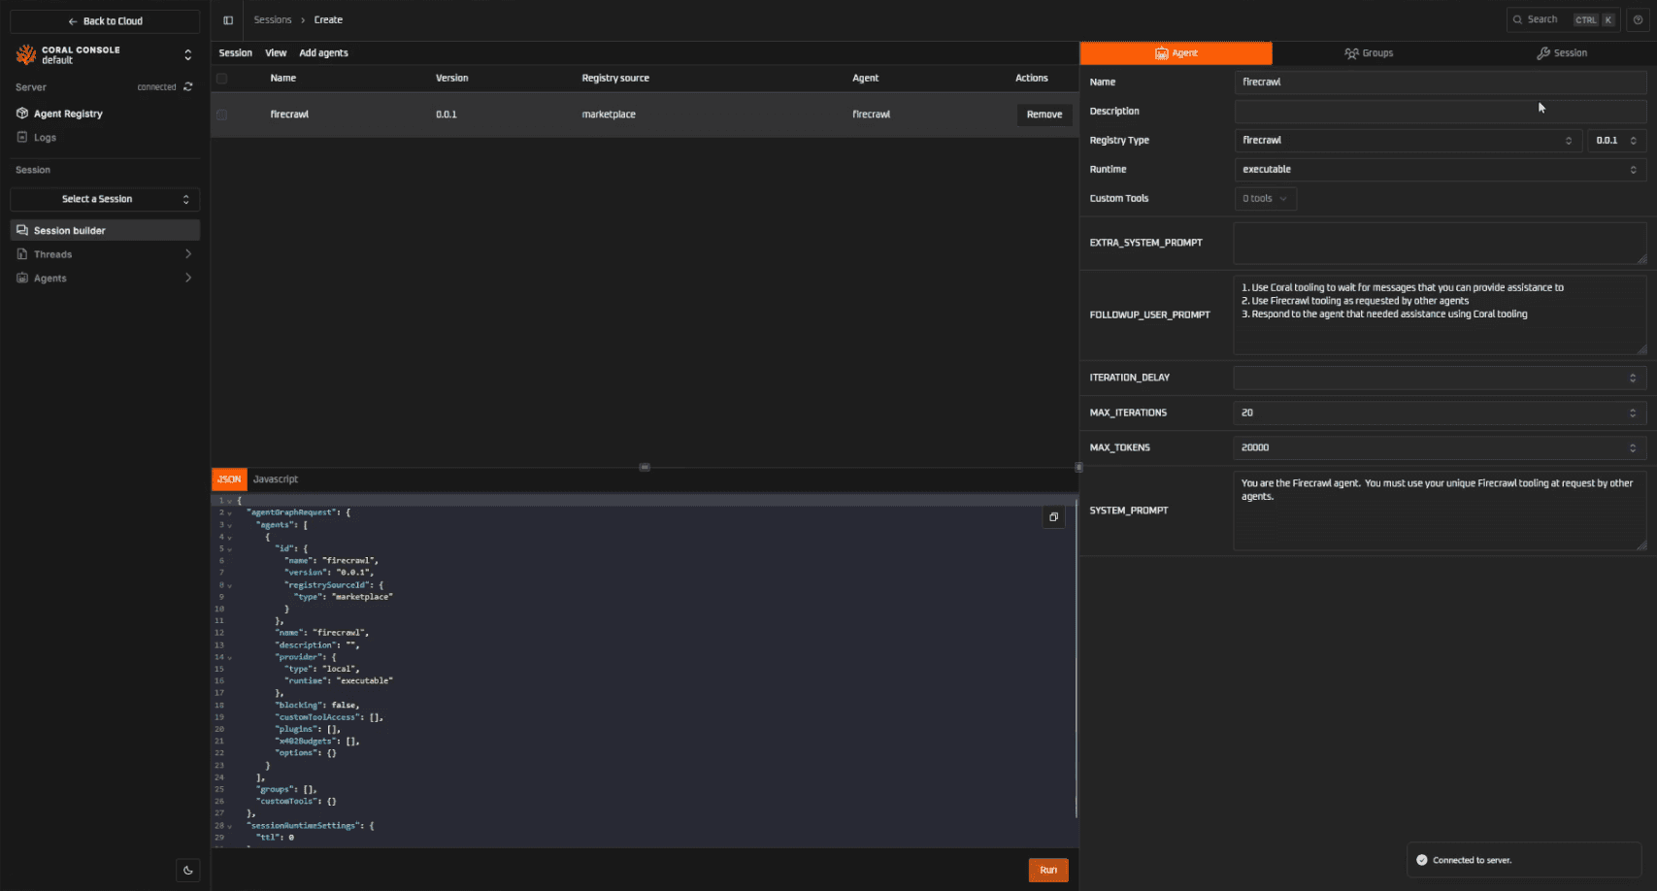Click the Run button

[1048, 870]
